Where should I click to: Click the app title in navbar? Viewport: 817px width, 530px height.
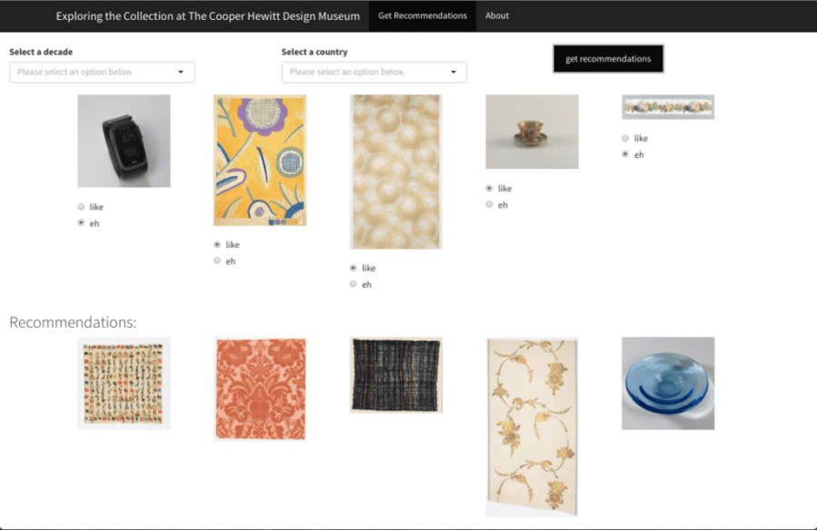pyautogui.click(x=207, y=16)
